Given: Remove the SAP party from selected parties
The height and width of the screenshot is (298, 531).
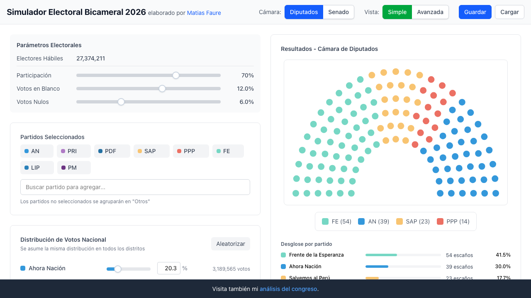Looking at the screenshot, I should tap(151, 151).
